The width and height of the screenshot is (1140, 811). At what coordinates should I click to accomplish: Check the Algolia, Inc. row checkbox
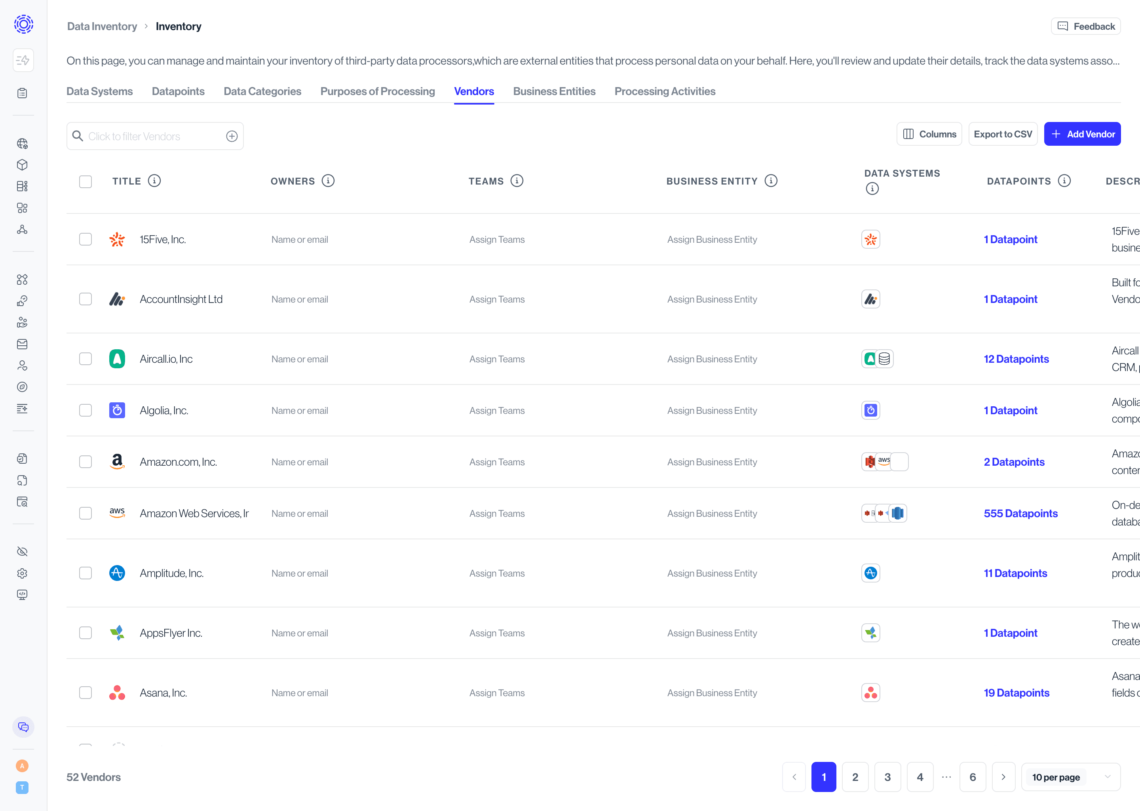pos(85,411)
